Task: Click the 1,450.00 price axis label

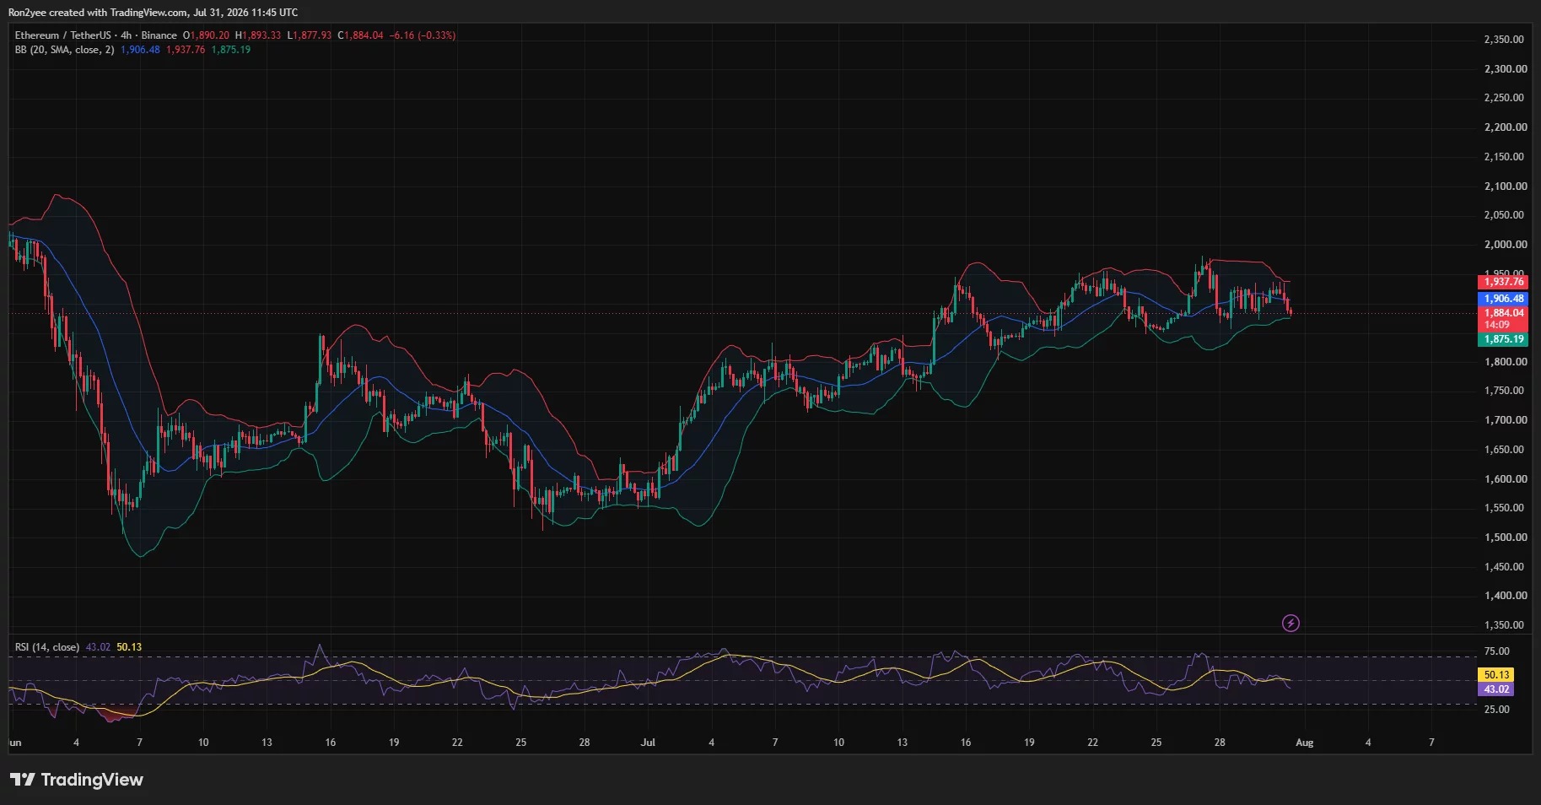Action: (x=1506, y=567)
